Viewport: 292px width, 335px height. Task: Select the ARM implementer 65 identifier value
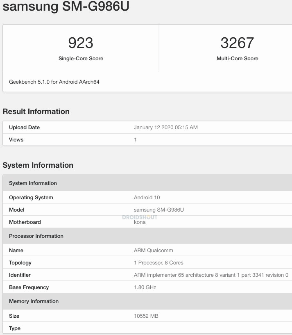pos(211,275)
